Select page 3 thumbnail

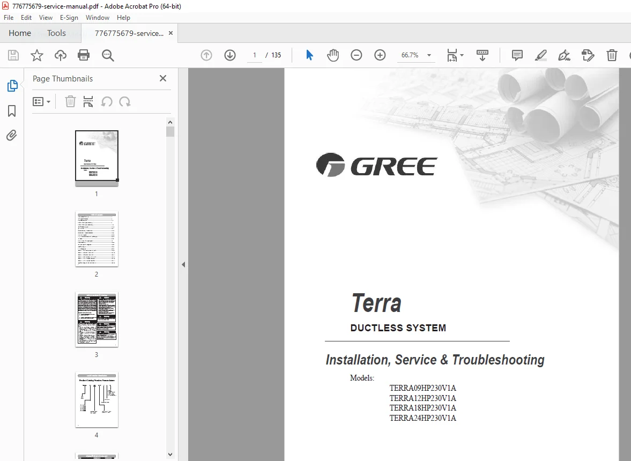pos(96,319)
